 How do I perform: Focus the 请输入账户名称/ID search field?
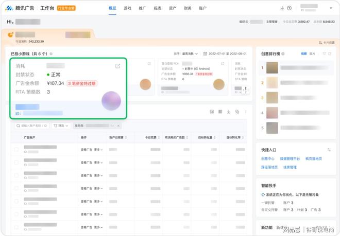pyautogui.click(x=33, y=125)
